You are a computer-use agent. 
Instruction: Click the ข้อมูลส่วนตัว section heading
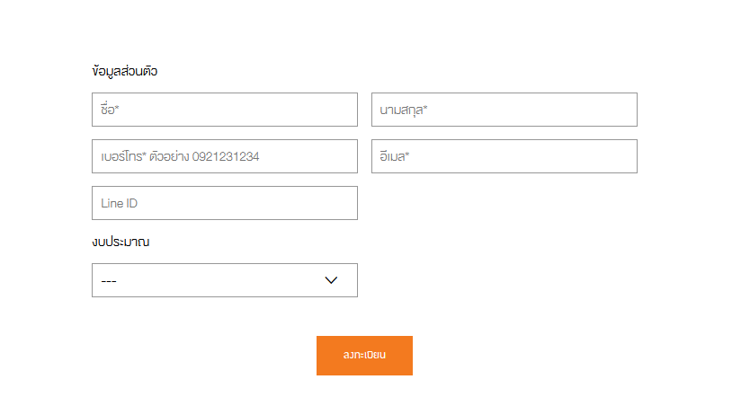point(124,71)
